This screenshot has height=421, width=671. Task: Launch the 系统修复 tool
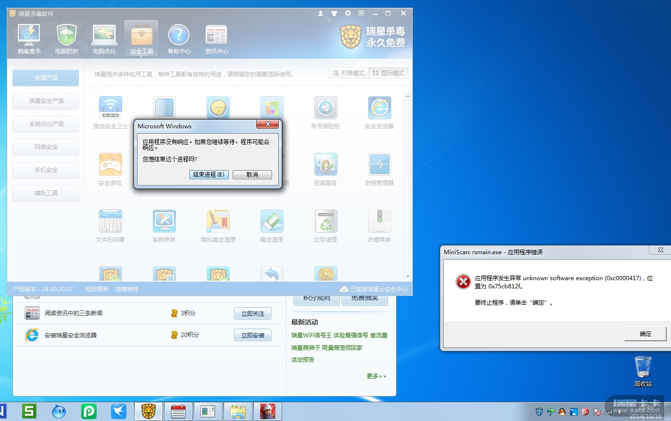point(164,226)
